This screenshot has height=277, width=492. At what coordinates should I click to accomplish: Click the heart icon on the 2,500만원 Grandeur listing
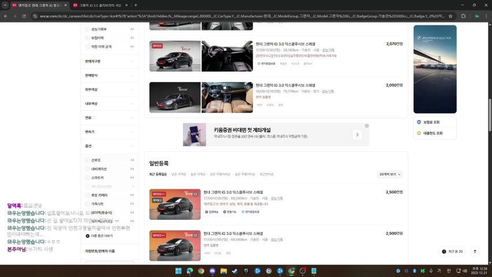(196, 194)
